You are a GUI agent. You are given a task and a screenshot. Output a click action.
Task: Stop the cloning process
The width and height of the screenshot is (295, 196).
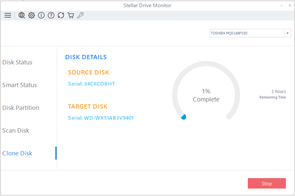267,183
